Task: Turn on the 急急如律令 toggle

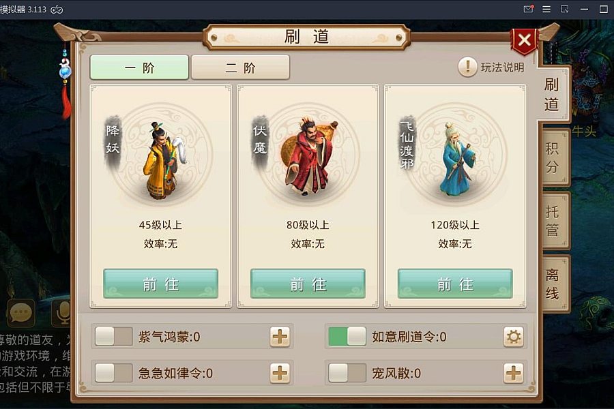Action: [x=113, y=373]
